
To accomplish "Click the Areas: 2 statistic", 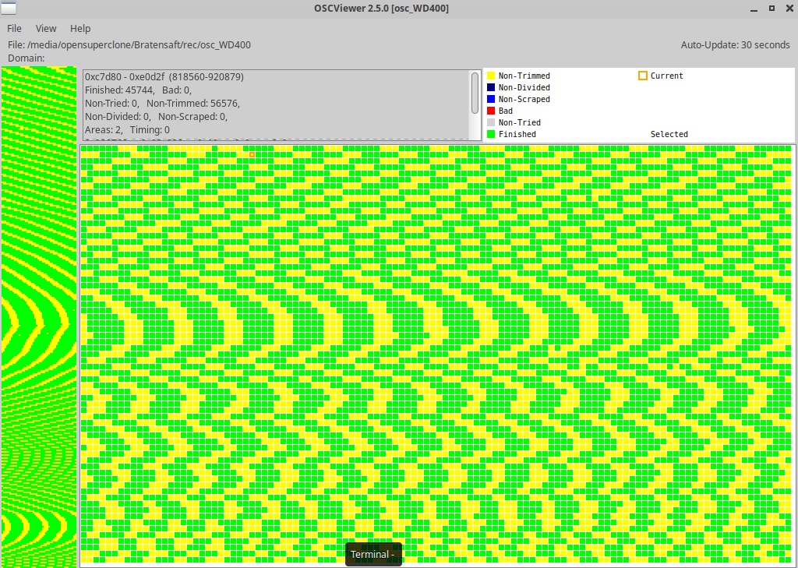I will 104,130.
